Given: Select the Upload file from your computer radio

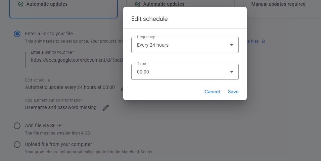Looking at the screenshot, I should pyautogui.click(x=17, y=145).
